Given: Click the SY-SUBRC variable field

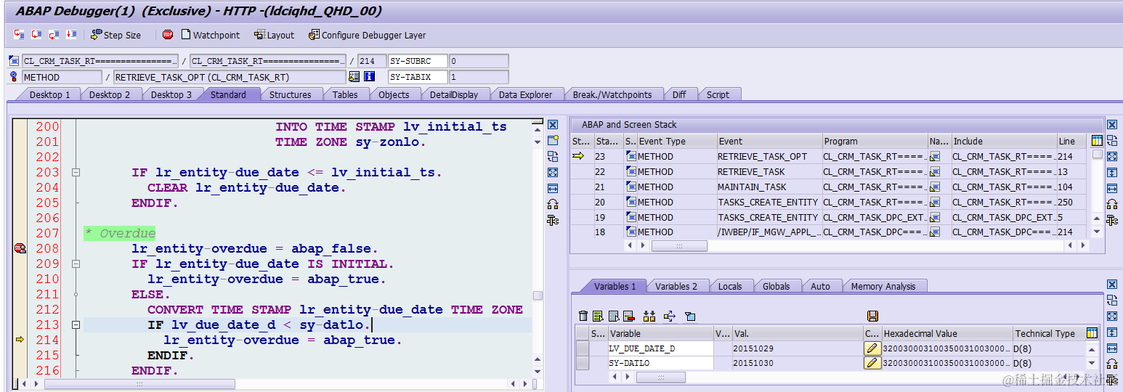Looking at the screenshot, I should [418, 61].
